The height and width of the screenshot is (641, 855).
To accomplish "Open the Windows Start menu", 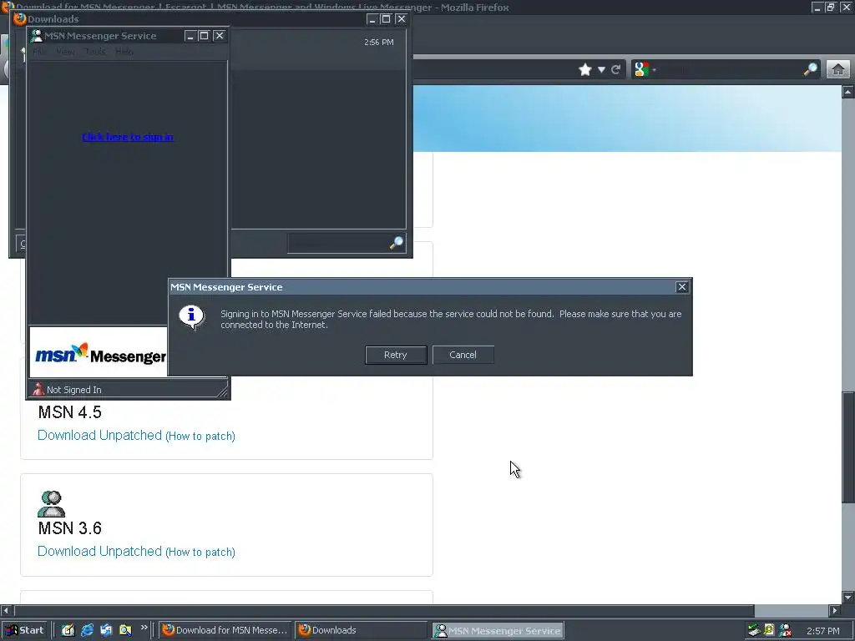I will (x=24, y=630).
